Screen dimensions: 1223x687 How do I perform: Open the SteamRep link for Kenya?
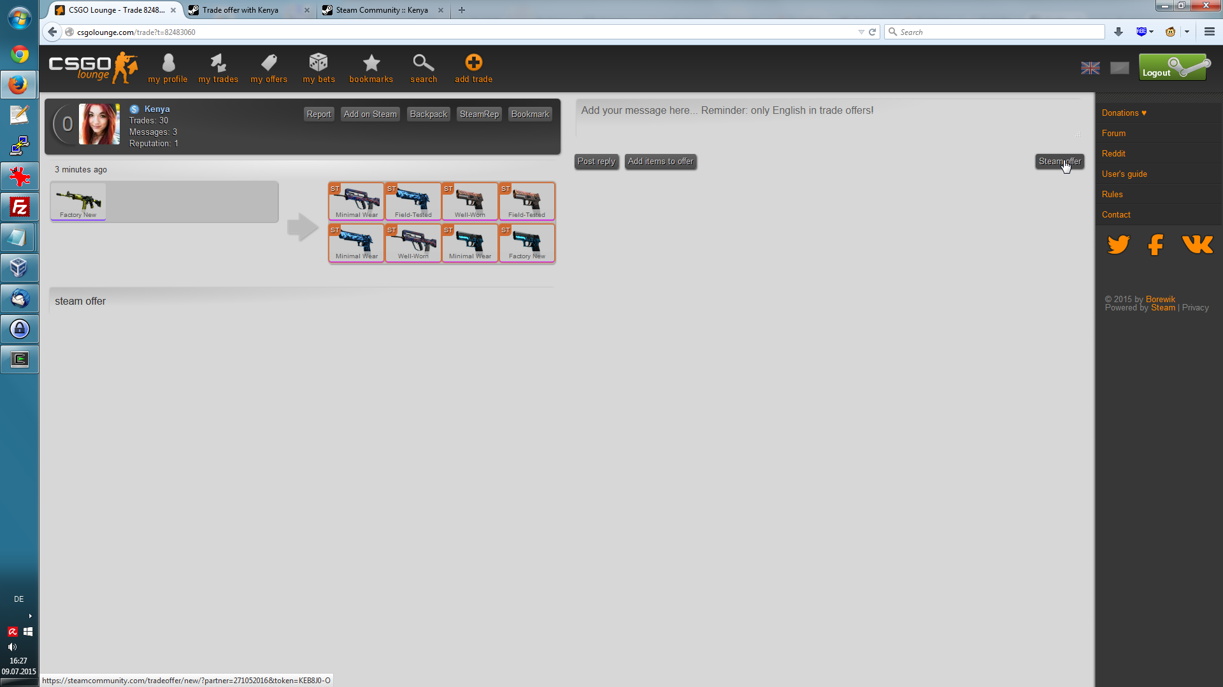pos(479,114)
